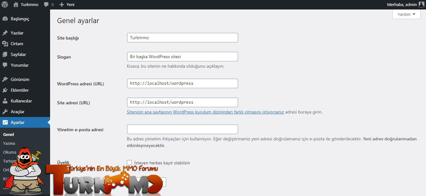Select the Genel settings submenu
The width and height of the screenshot is (426, 196).
coord(9,134)
